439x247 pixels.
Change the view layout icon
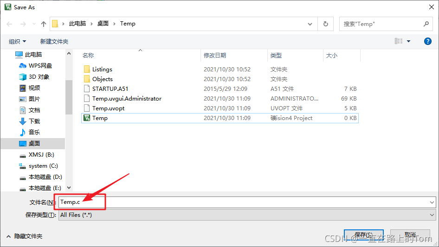point(399,41)
